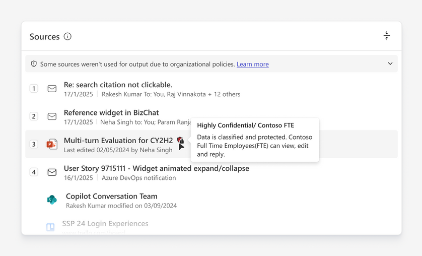Click the mail icon for Reference widget
This screenshot has height=256, width=422.
point(52,116)
